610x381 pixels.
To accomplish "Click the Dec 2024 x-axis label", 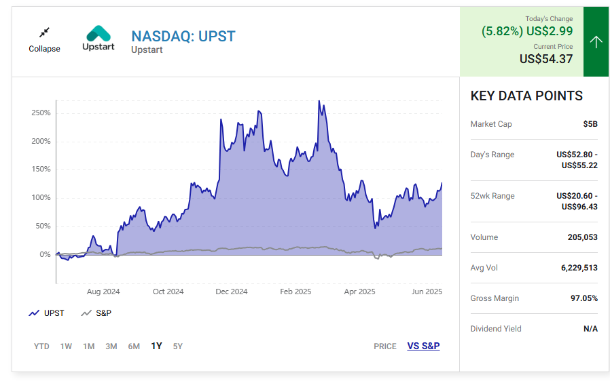I will [232, 292].
